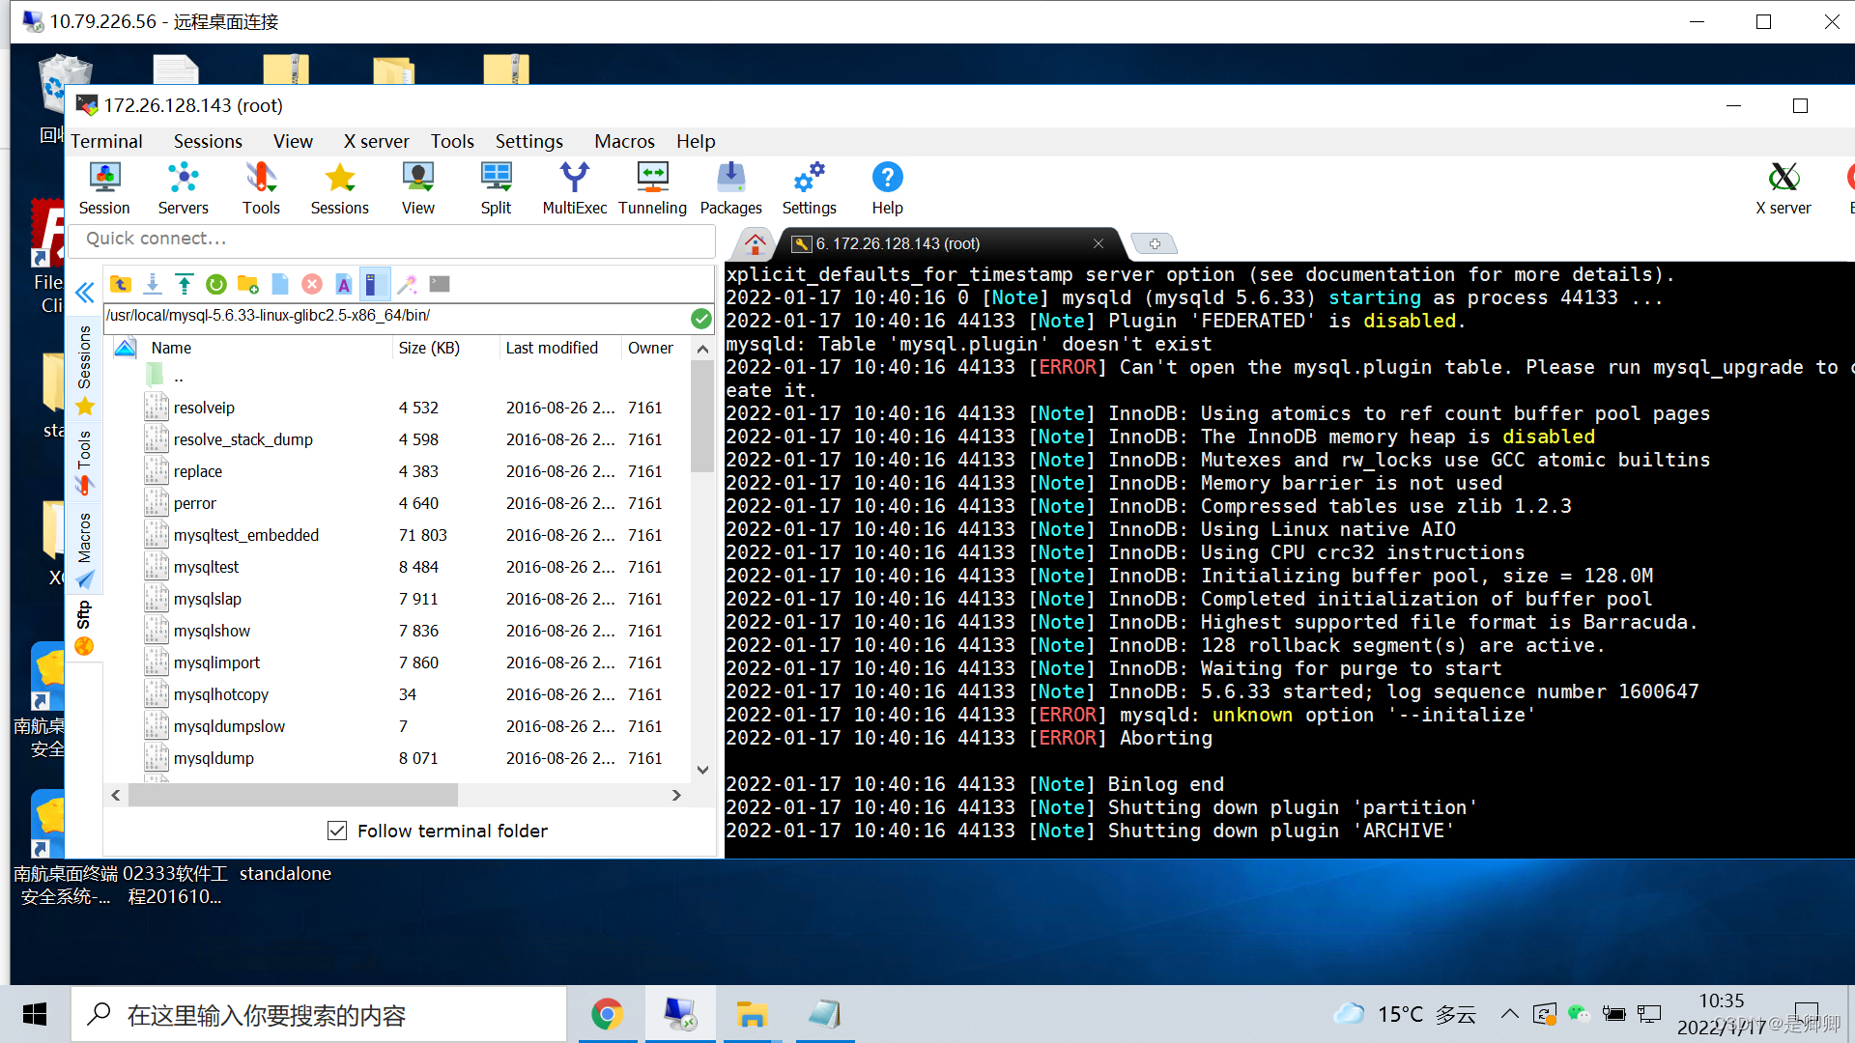1855x1043 pixels.
Task: Click the rename 'A' icon in SFTP toolbar
Action: pyautogui.click(x=344, y=284)
